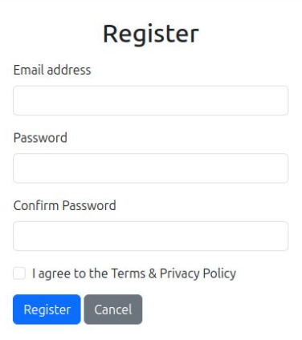
Task: Select the Confirm Password input field
Action: [x=151, y=236]
